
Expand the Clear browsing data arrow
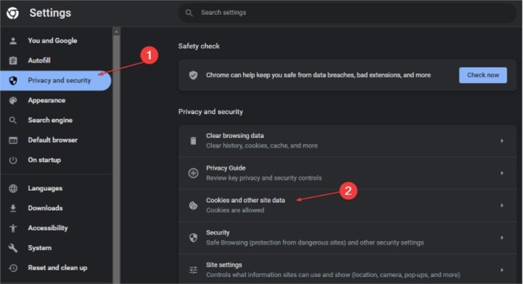point(501,140)
